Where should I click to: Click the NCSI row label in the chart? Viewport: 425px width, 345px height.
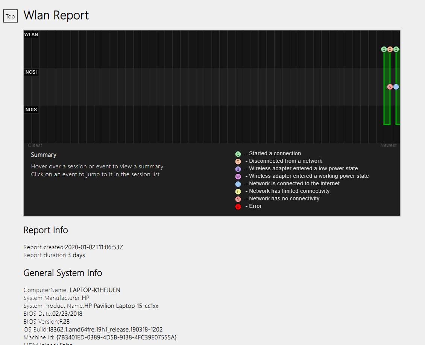[x=31, y=72]
